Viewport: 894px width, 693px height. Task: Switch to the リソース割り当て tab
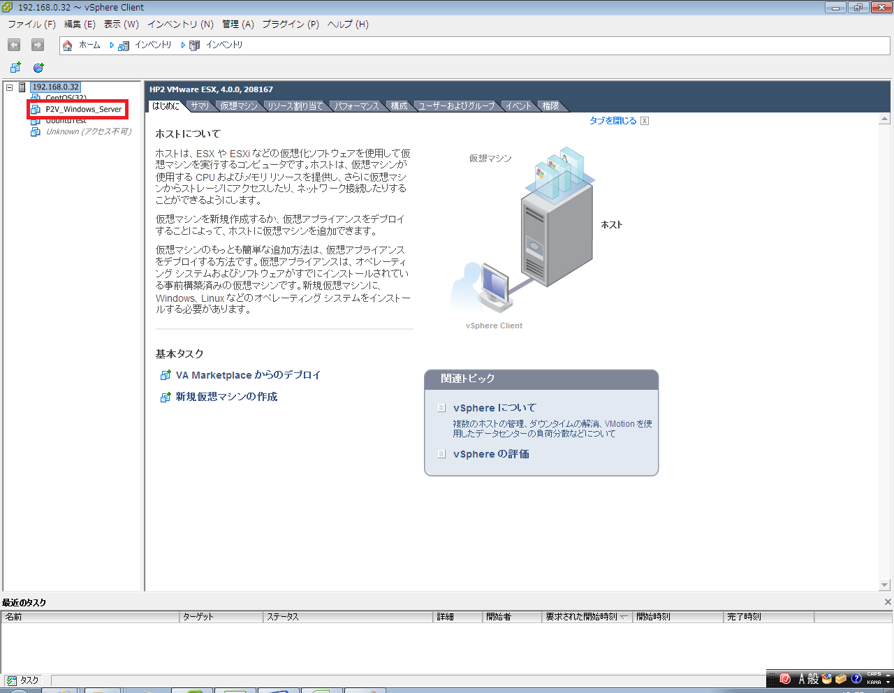coord(295,106)
